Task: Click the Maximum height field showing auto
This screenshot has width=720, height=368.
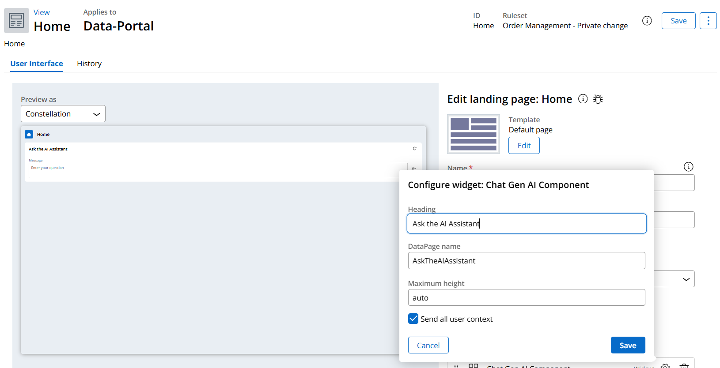Action: tap(527, 298)
